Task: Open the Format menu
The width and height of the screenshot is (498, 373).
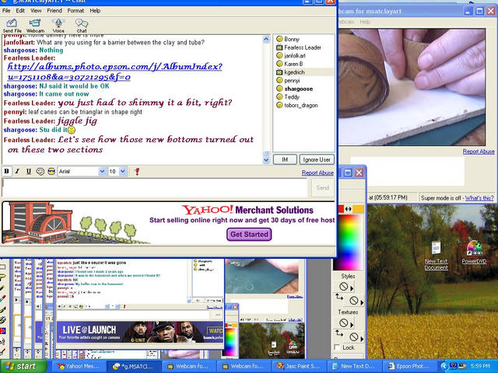Action: tap(75, 10)
